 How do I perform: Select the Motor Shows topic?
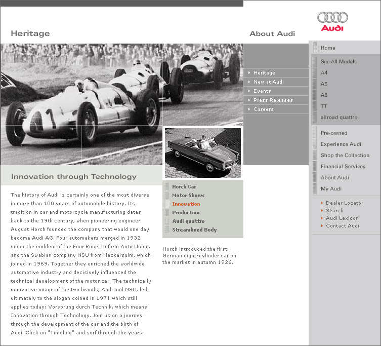[x=188, y=195]
